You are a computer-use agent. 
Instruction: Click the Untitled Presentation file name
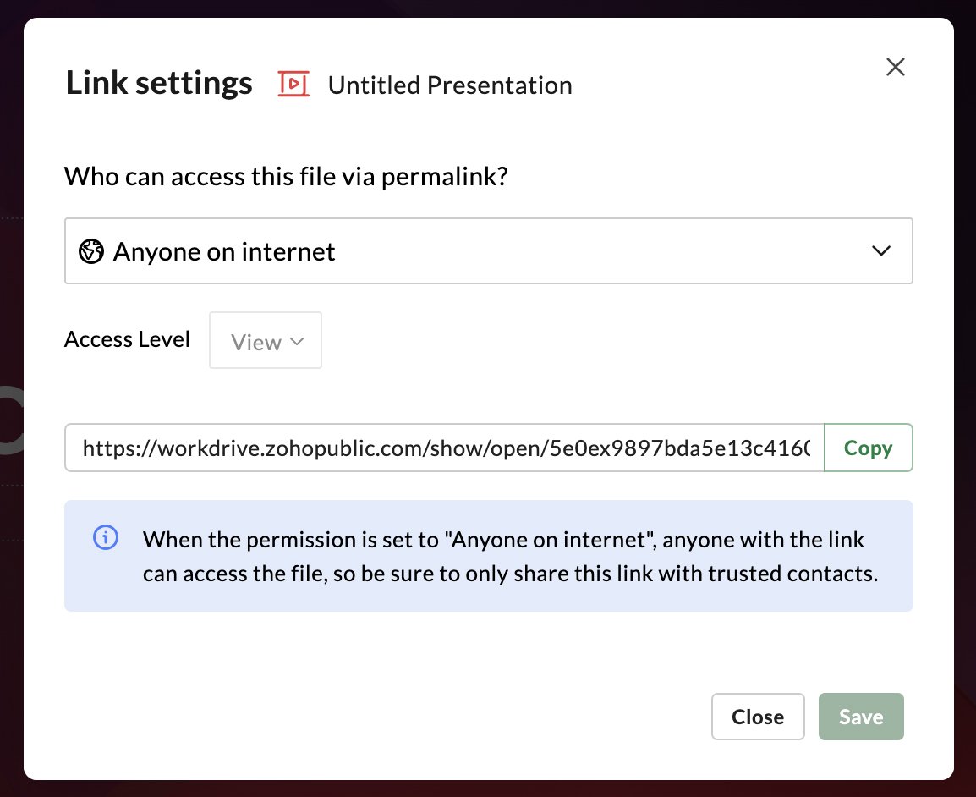(449, 85)
